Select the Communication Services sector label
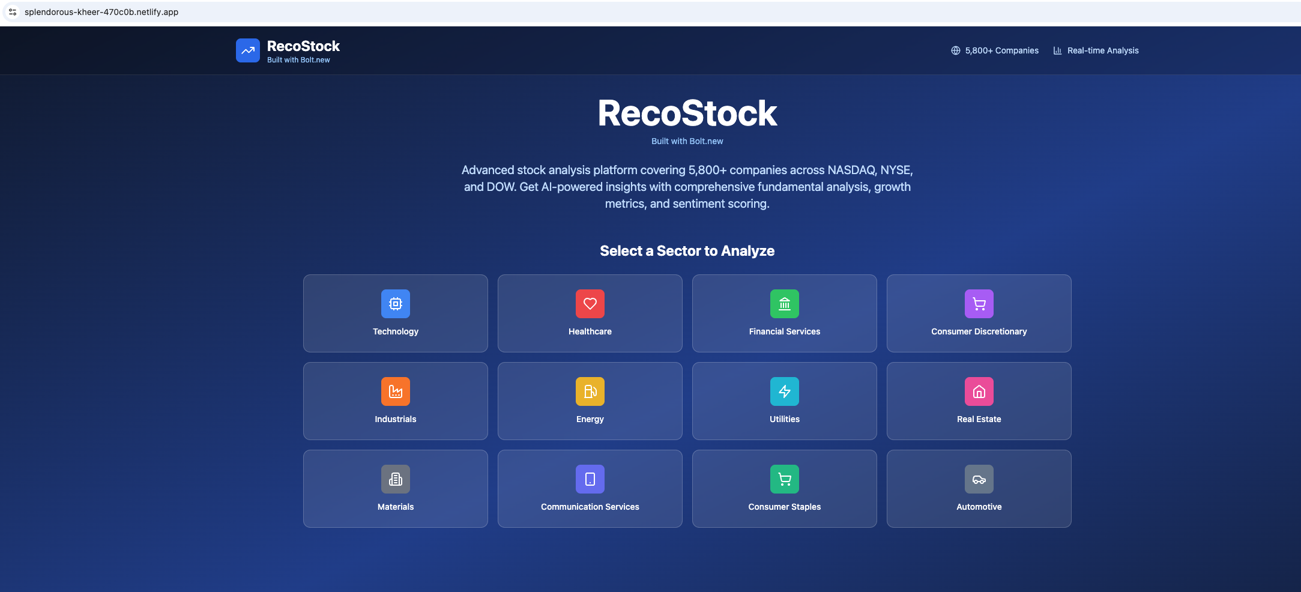The height and width of the screenshot is (592, 1301). coord(590,507)
